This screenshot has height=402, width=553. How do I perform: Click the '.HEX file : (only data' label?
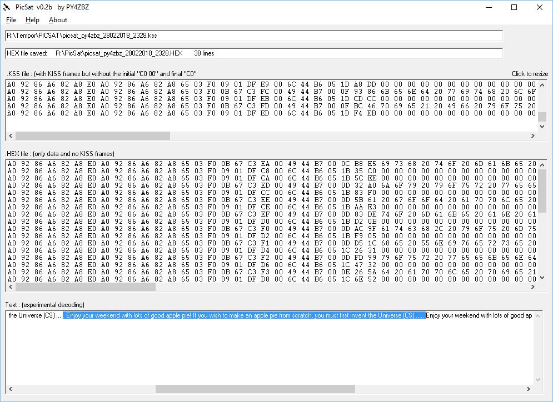click(59, 154)
